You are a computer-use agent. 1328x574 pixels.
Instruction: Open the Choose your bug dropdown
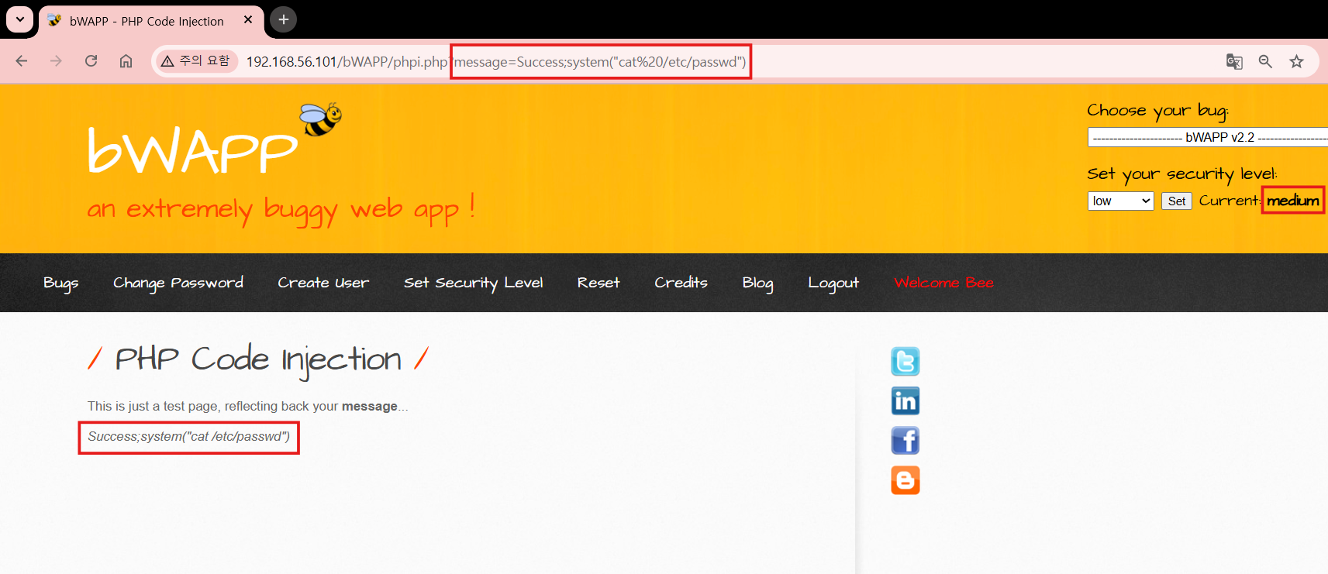tap(1207, 137)
